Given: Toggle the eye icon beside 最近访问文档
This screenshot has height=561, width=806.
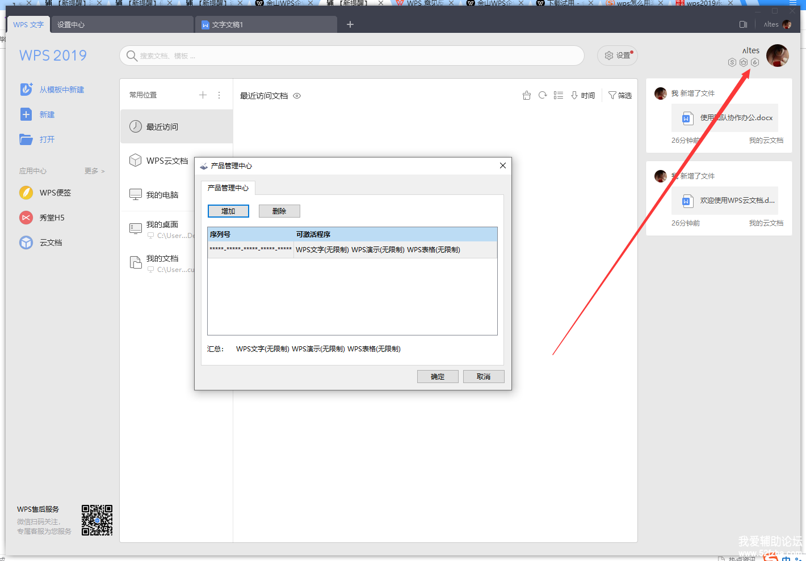Looking at the screenshot, I should [297, 96].
